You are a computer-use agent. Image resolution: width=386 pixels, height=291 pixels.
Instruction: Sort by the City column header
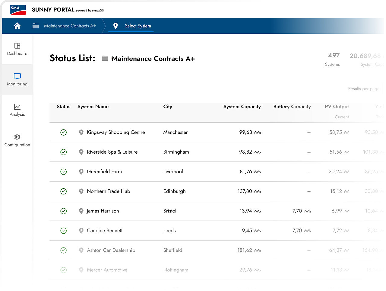pyautogui.click(x=168, y=107)
